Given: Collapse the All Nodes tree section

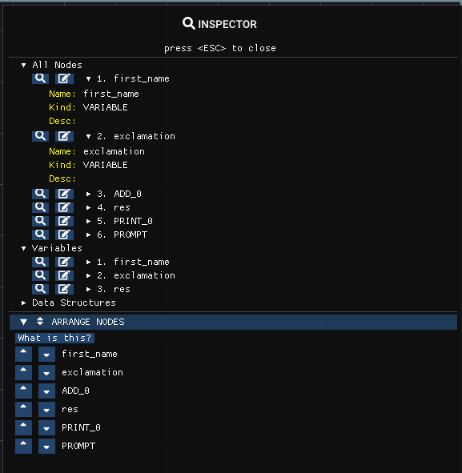Looking at the screenshot, I should tap(23, 65).
